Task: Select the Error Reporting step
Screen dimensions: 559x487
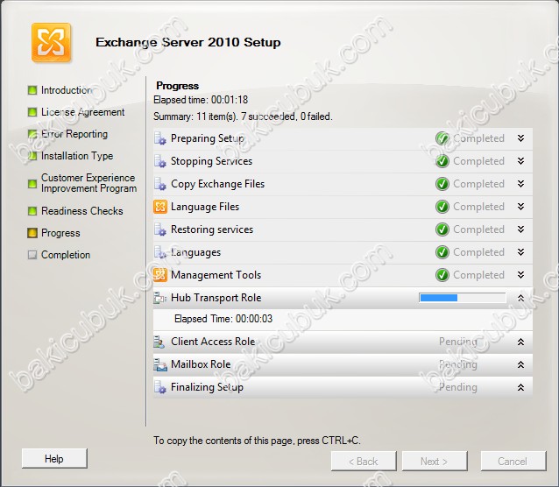Action: click(74, 134)
